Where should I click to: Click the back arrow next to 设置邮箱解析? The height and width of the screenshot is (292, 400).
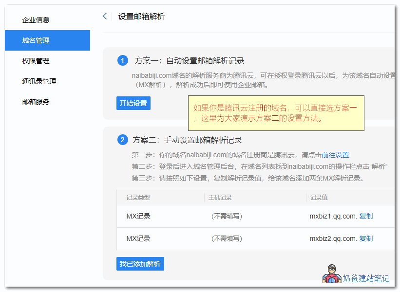click(104, 16)
